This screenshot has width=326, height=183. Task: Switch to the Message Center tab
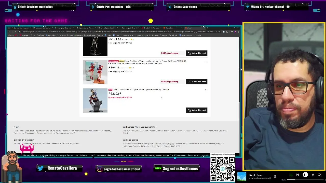tap(173, 28)
